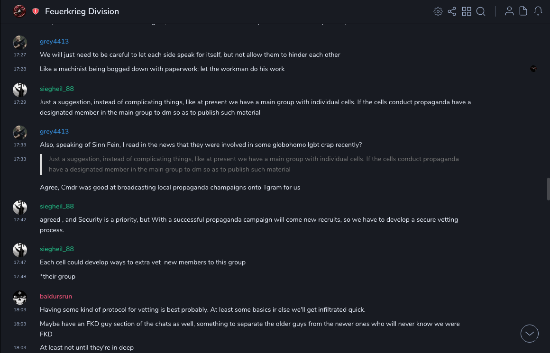Image resolution: width=550 pixels, height=353 pixels.
Task: Open search with the magnifier icon
Action: point(481,11)
